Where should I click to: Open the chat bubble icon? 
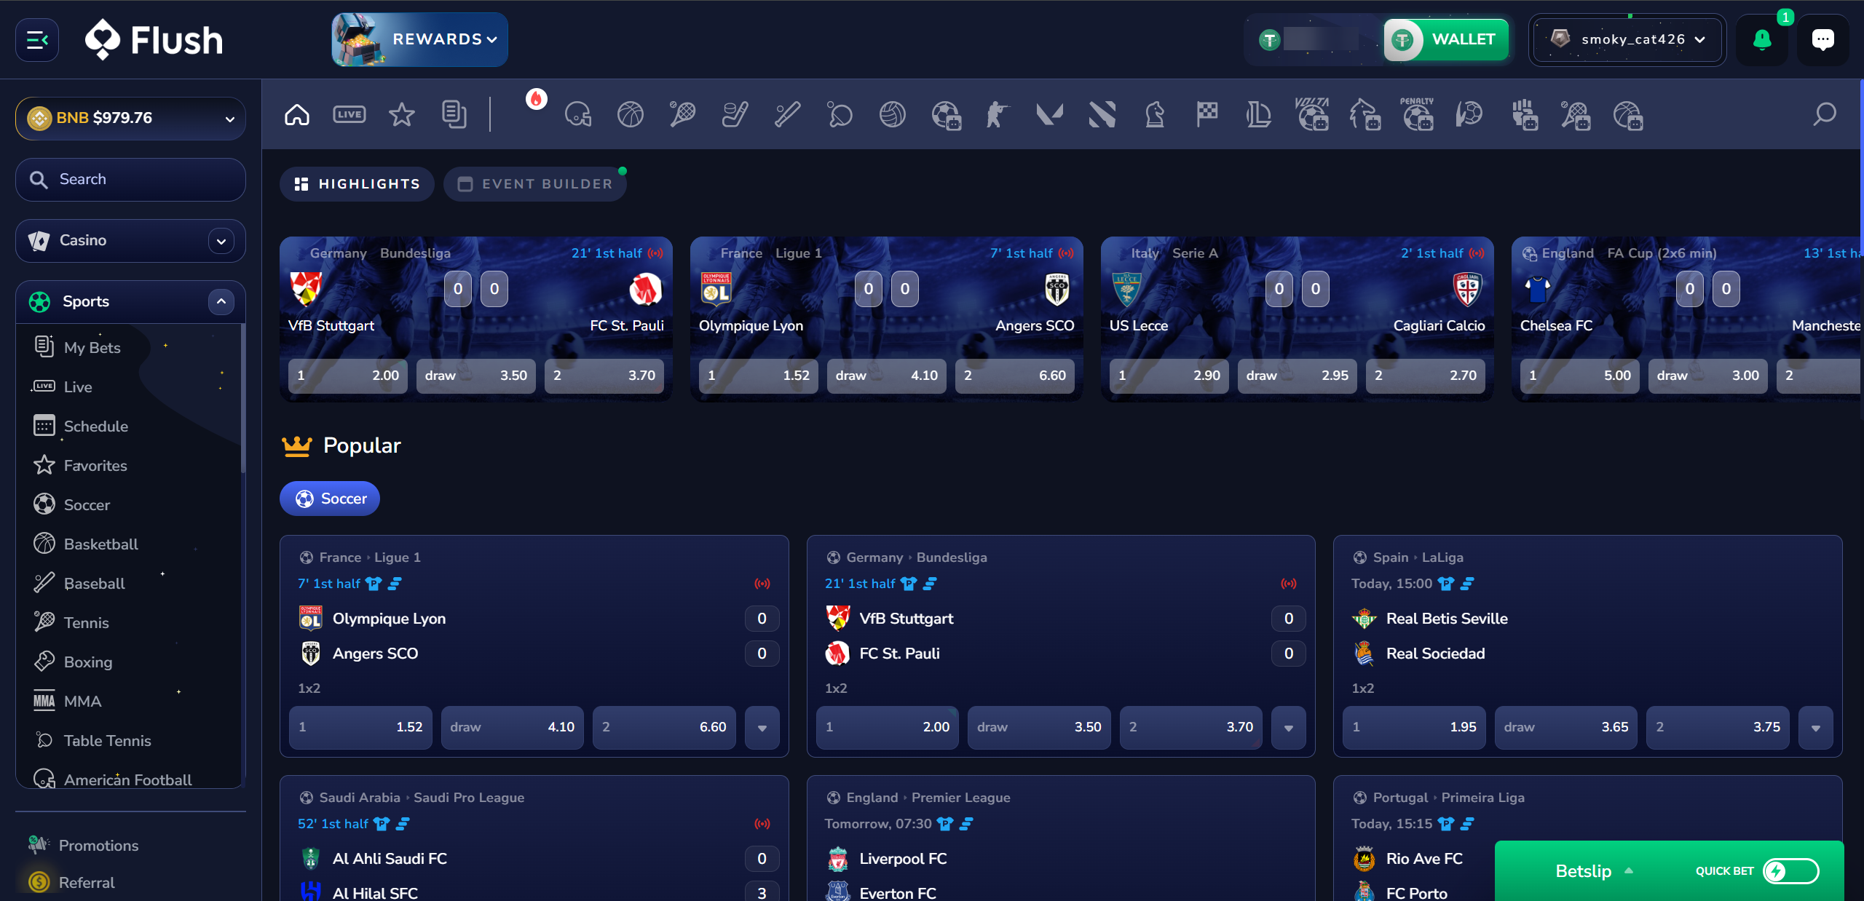pos(1823,40)
